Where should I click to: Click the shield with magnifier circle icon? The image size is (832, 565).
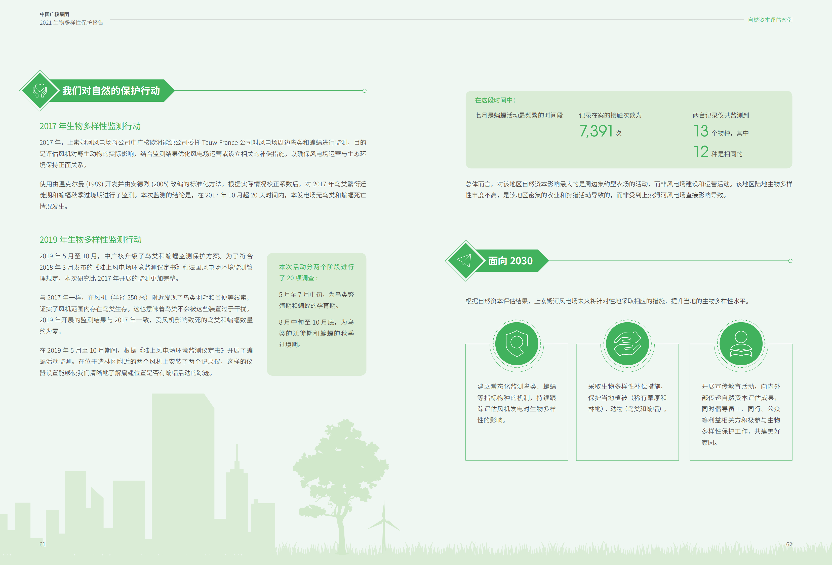point(517,344)
